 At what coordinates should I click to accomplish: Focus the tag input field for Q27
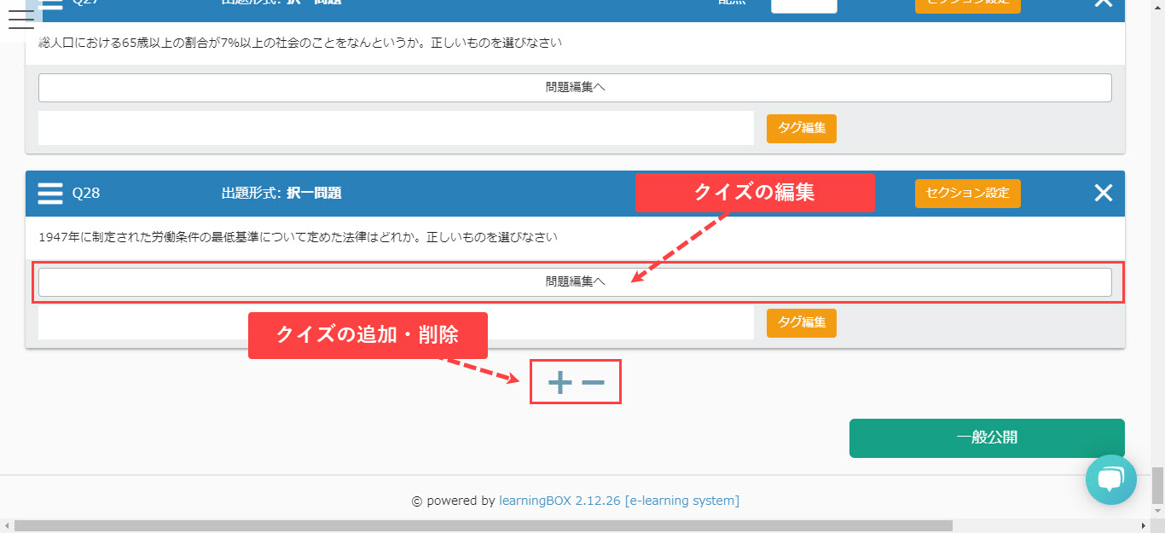(396, 128)
